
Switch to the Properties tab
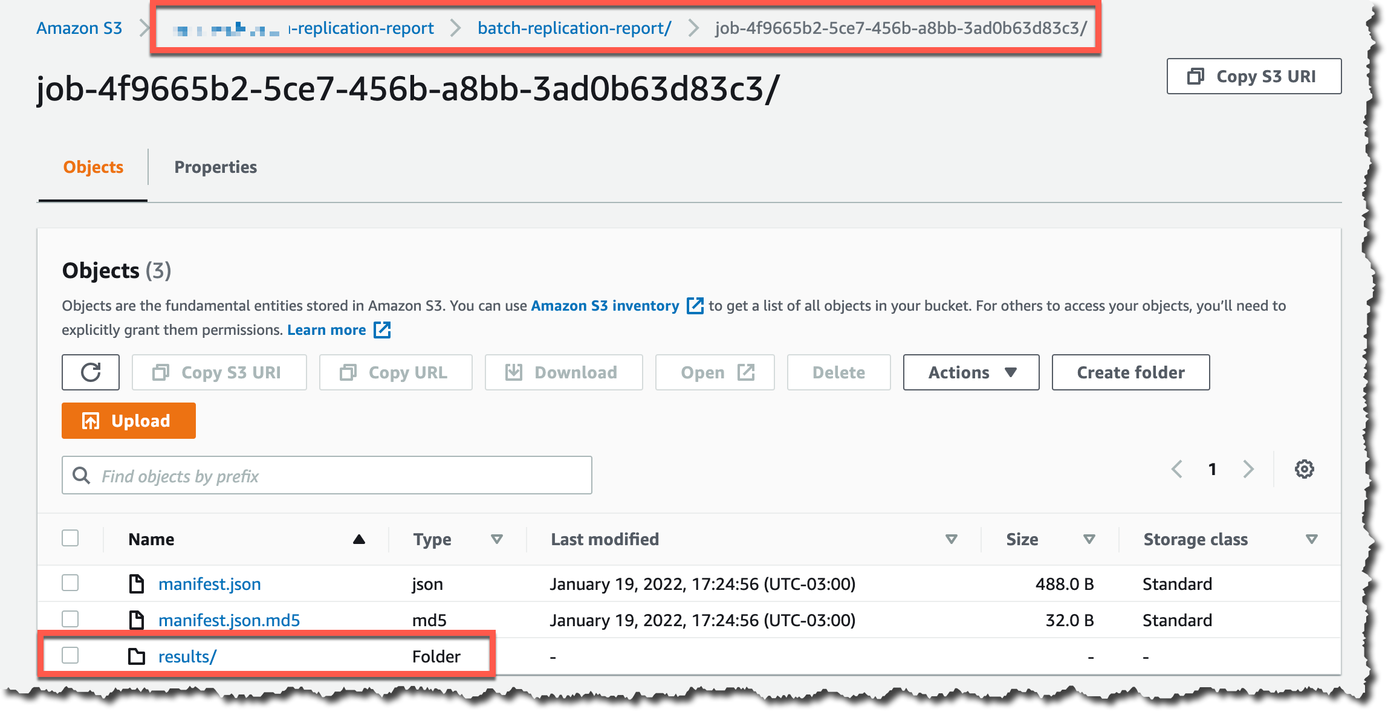pyautogui.click(x=215, y=167)
